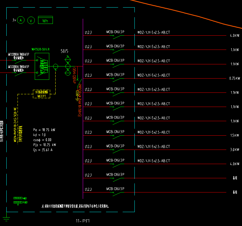The height and width of the screenshot is (226, 242).
Task: Select the breaker switch on the 3.0KW circuit
Action: (117, 151)
